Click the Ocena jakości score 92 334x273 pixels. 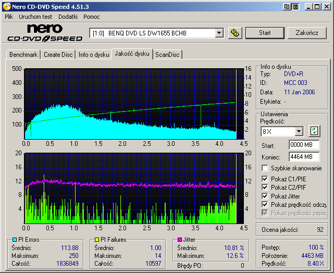pyautogui.click(x=320, y=230)
